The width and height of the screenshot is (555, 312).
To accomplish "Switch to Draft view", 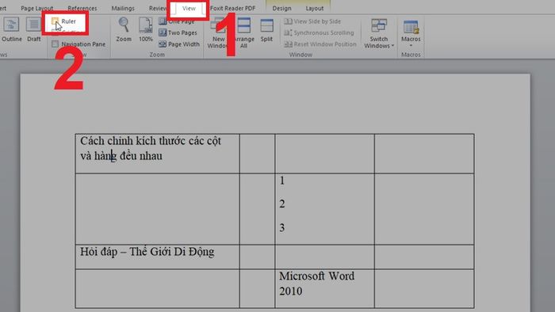I will (x=34, y=29).
